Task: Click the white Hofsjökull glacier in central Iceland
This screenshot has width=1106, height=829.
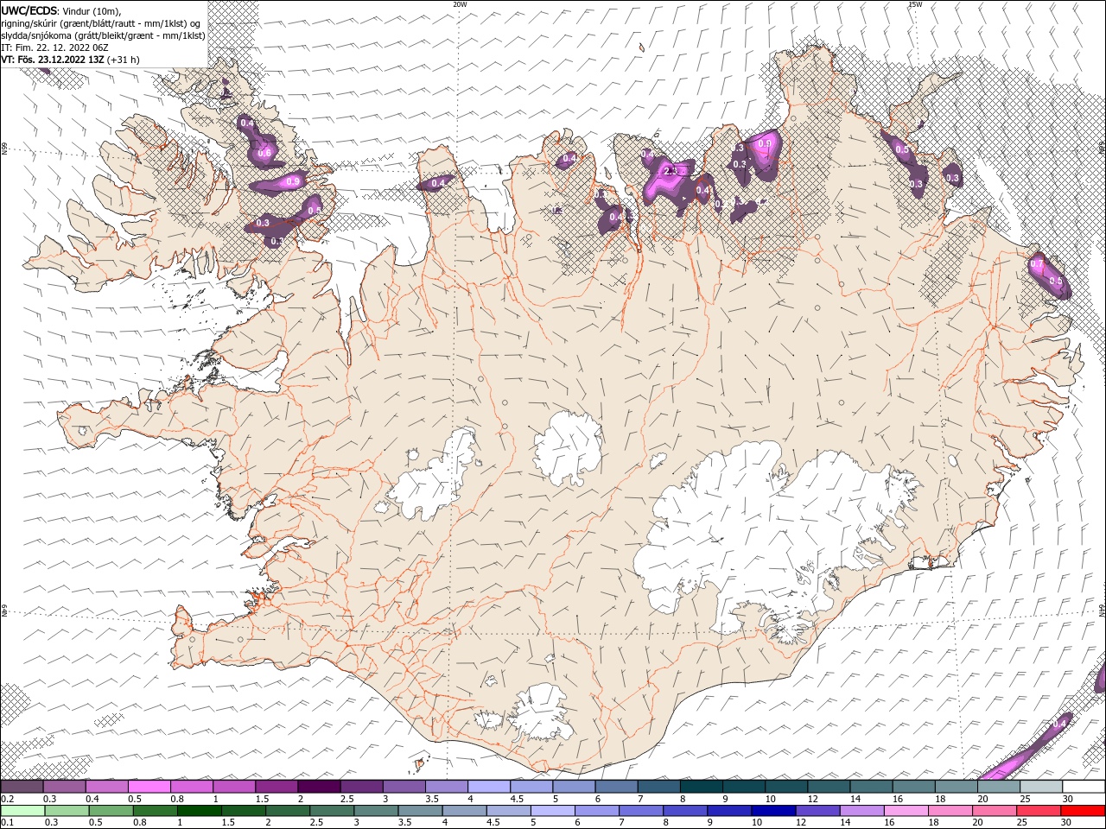Action: pyautogui.click(x=569, y=447)
